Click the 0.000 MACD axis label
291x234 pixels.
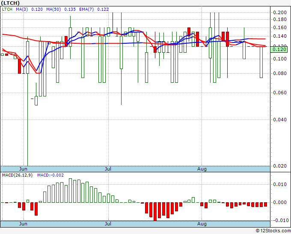(280, 202)
